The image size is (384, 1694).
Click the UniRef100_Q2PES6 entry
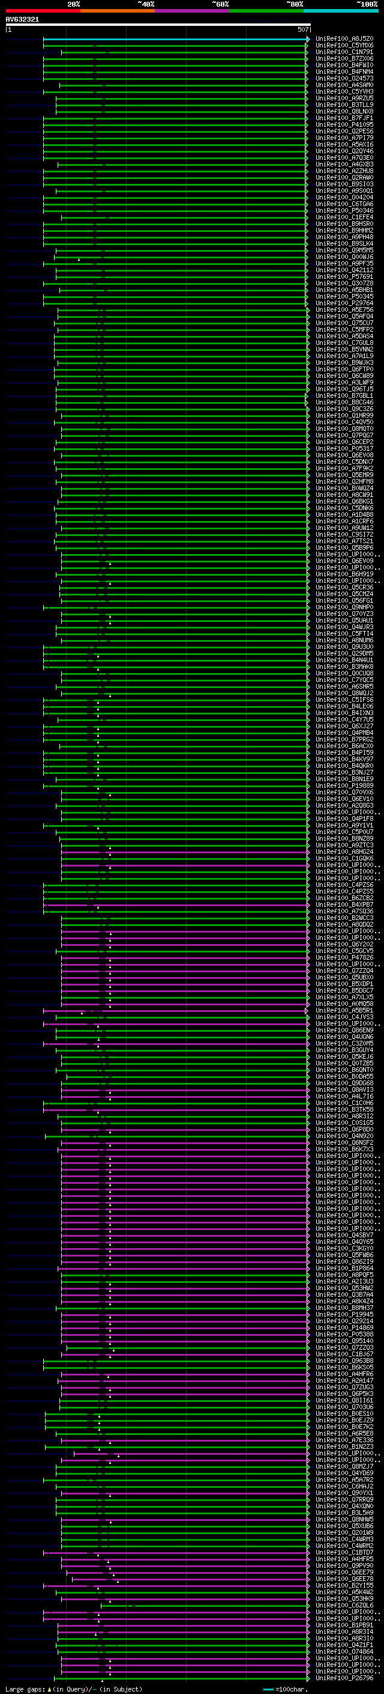(344, 131)
